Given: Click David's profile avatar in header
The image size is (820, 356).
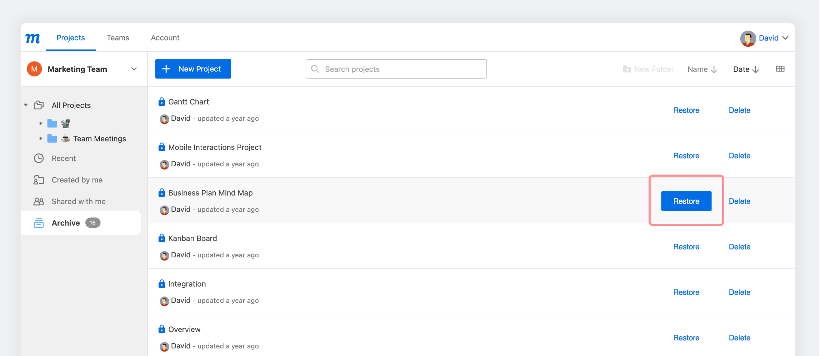Looking at the screenshot, I should pos(748,38).
